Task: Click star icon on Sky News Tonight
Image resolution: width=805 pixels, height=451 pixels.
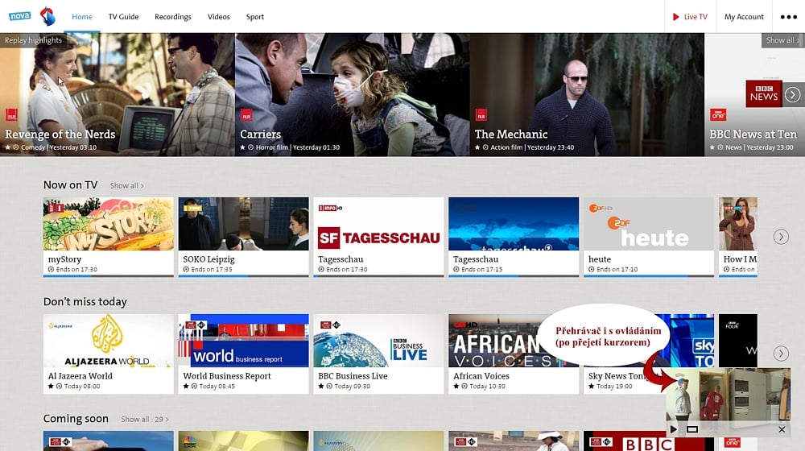Action: pyautogui.click(x=591, y=387)
